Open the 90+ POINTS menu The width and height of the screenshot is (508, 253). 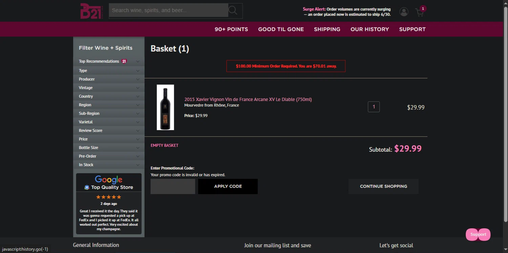tap(231, 29)
